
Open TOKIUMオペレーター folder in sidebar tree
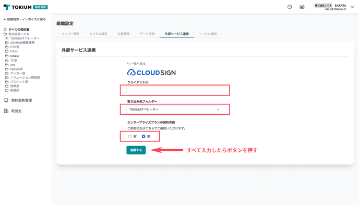click(25, 38)
